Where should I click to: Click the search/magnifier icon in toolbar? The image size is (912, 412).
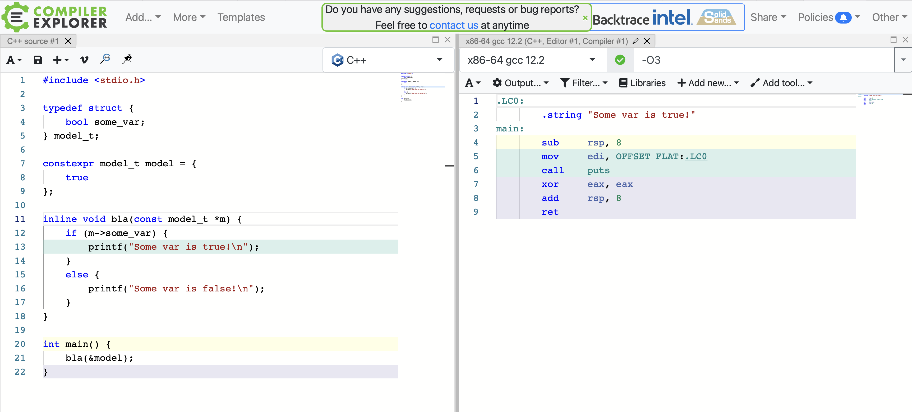tap(105, 60)
